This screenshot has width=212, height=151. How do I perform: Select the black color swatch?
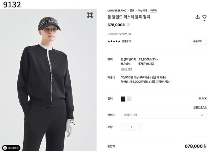123,99
